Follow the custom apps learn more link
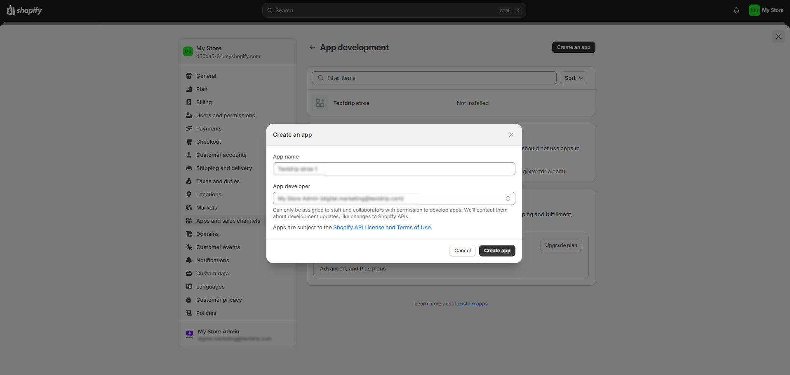Image resolution: width=790 pixels, height=375 pixels. click(473, 303)
